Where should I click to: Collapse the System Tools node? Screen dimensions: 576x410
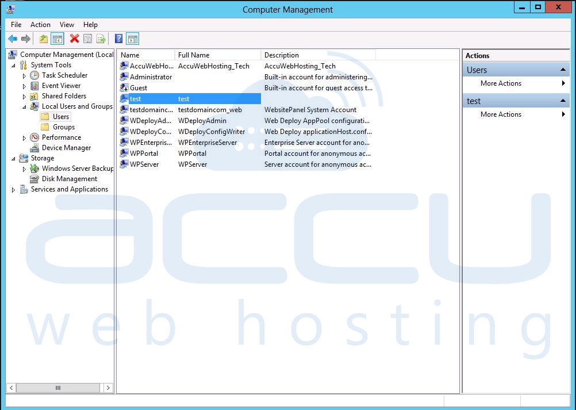pyautogui.click(x=14, y=66)
